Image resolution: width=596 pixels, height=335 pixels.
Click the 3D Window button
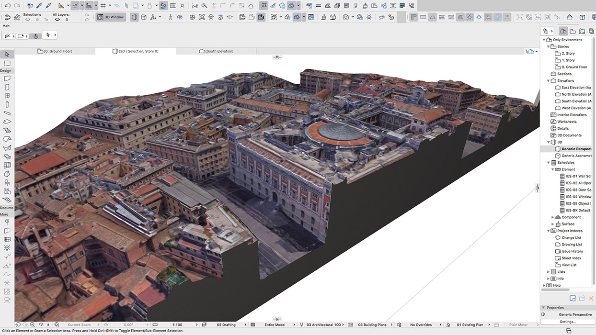[x=111, y=17]
